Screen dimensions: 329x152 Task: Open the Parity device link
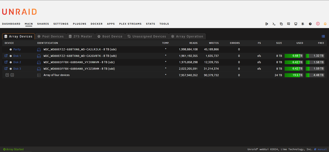point(17,50)
